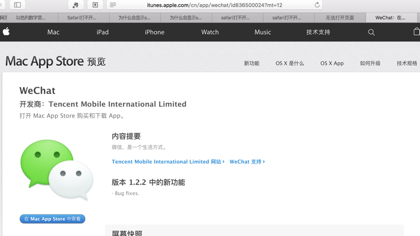Click developer name Tencent Mobile International Limited
The width and height of the screenshot is (420, 236).
click(117, 104)
